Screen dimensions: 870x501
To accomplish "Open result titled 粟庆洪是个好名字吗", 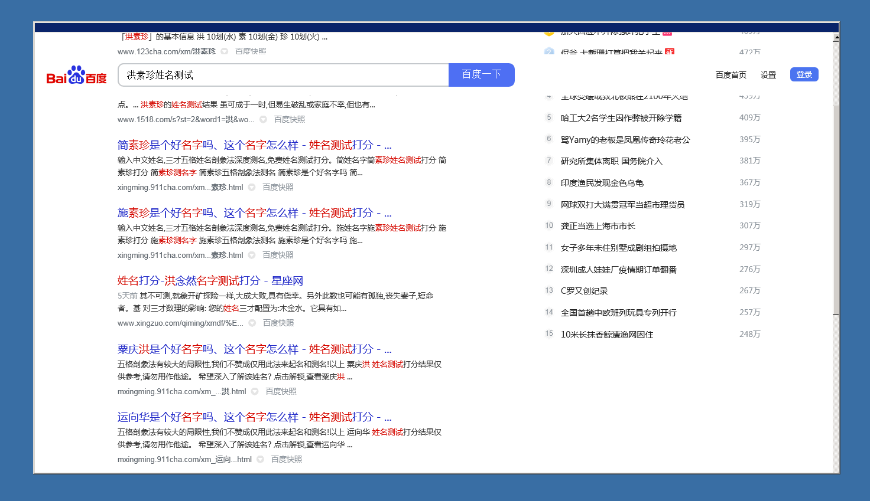I will tap(254, 349).
